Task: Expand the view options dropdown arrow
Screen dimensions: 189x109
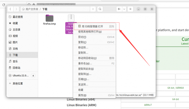Action: pos(124,9)
